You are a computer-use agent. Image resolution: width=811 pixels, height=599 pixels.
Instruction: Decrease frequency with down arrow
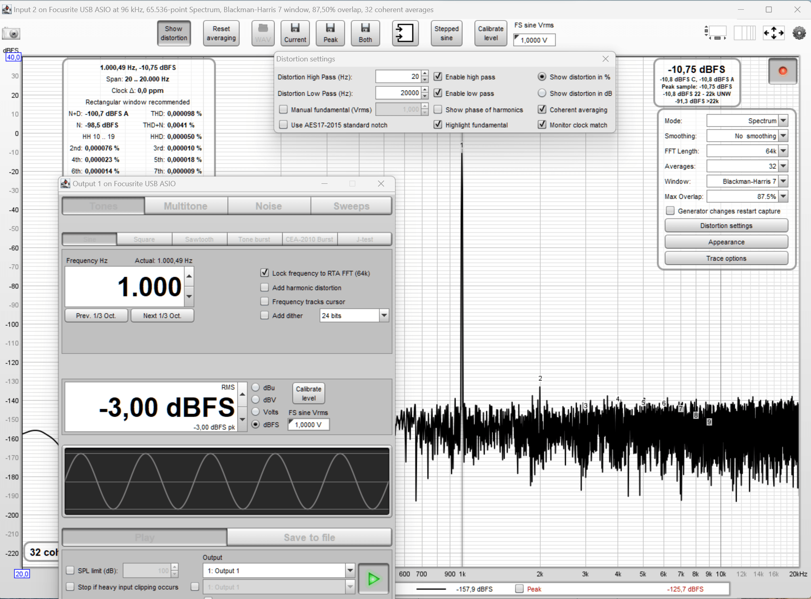click(x=189, y=296)
